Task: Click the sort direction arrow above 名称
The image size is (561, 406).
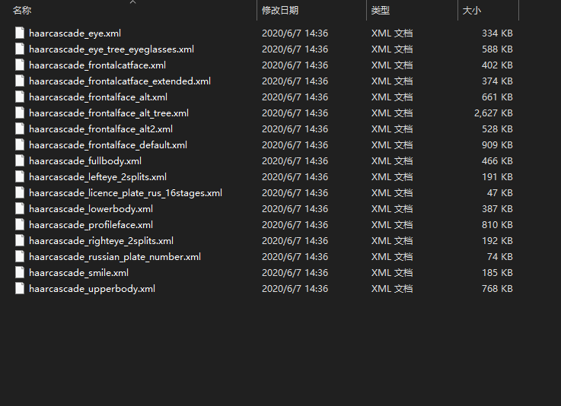Action: [132, 2]
